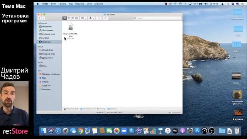Open Photos from the Dock

[x=117, y=131]
